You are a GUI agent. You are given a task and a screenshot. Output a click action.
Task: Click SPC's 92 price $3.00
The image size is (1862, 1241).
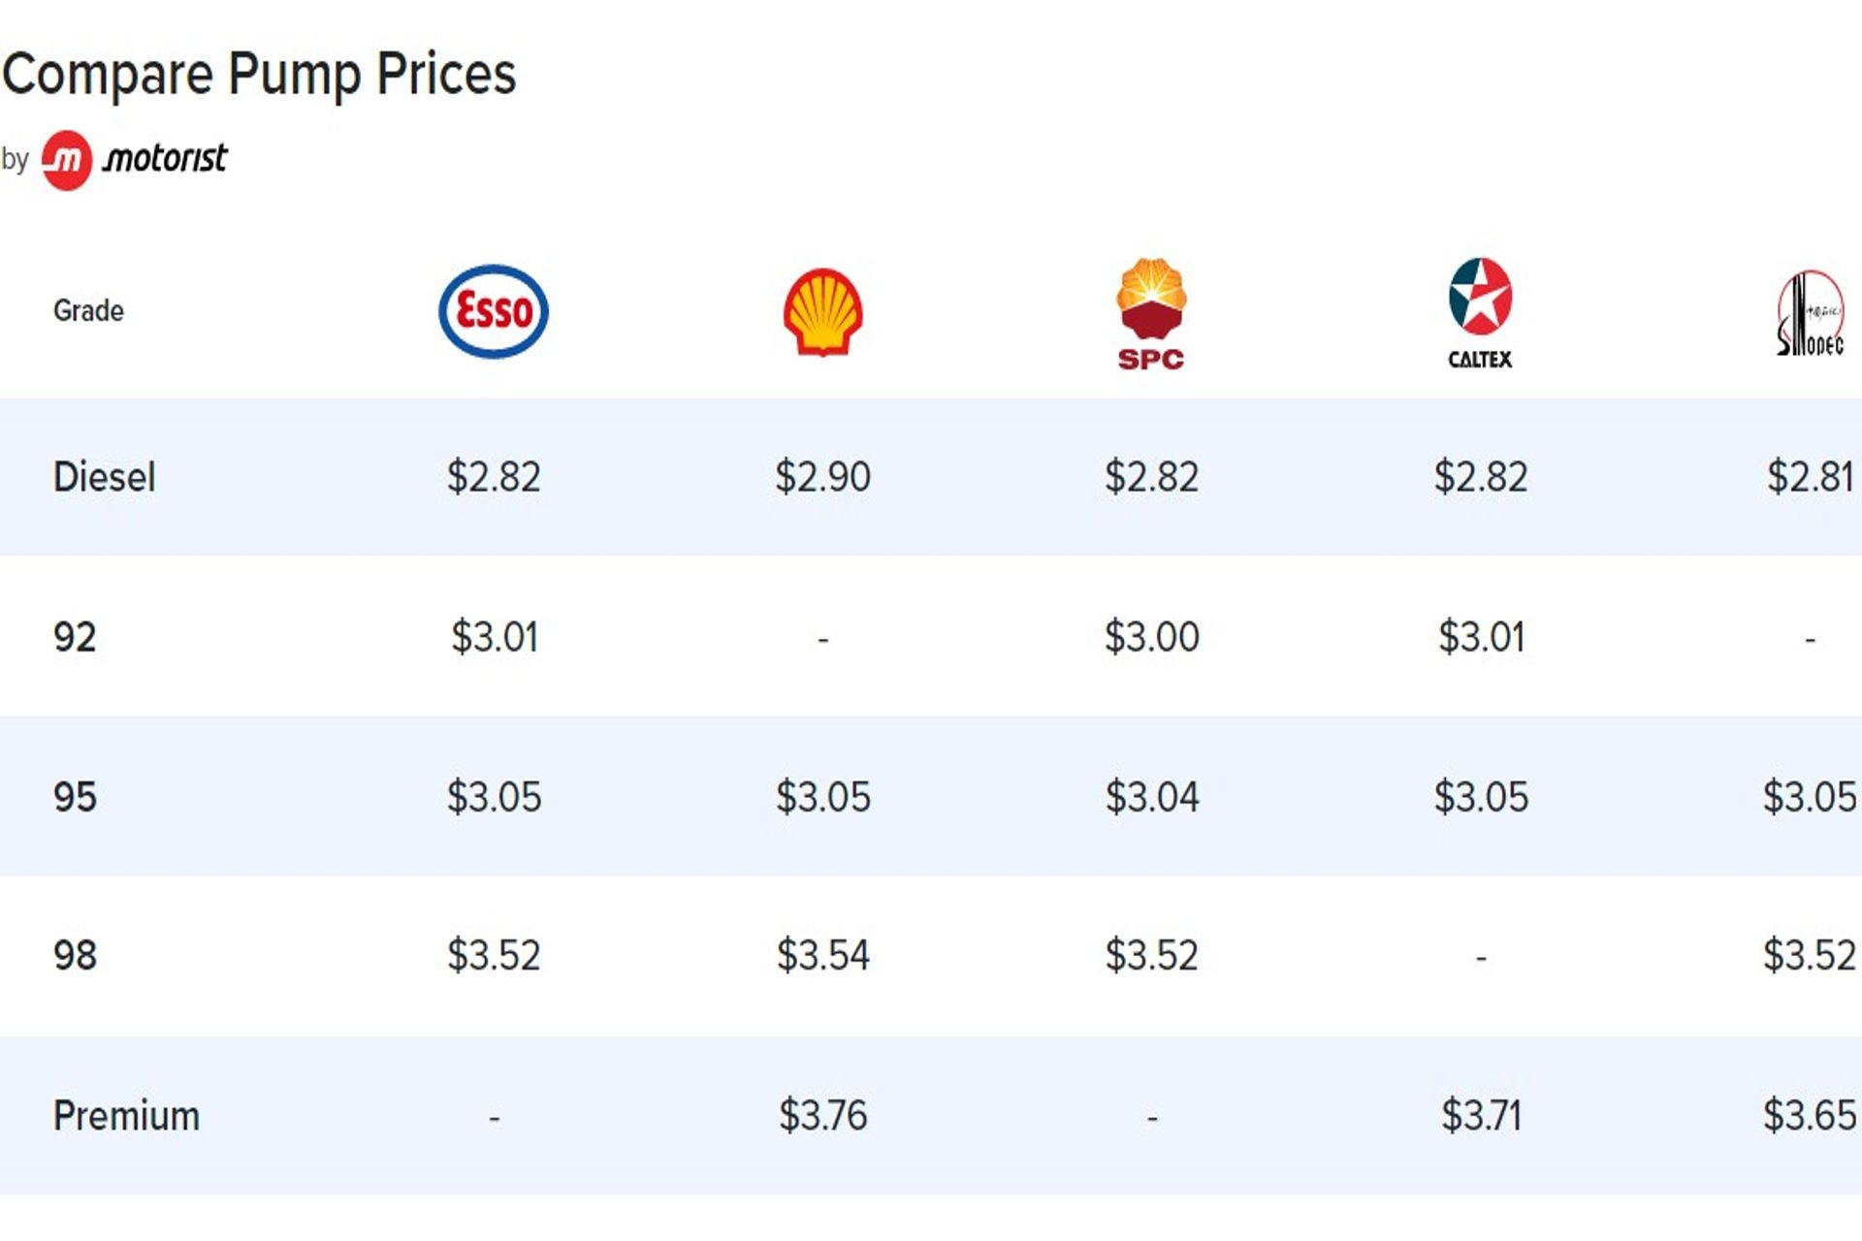(1151, 637)
